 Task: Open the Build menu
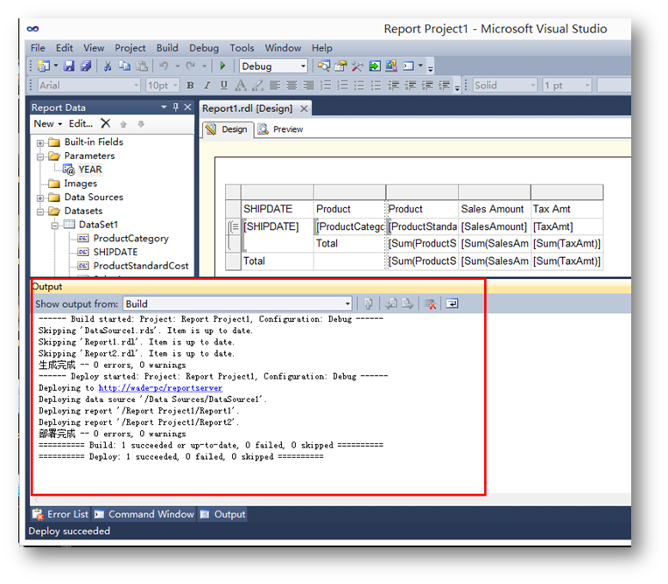[167, 48]
